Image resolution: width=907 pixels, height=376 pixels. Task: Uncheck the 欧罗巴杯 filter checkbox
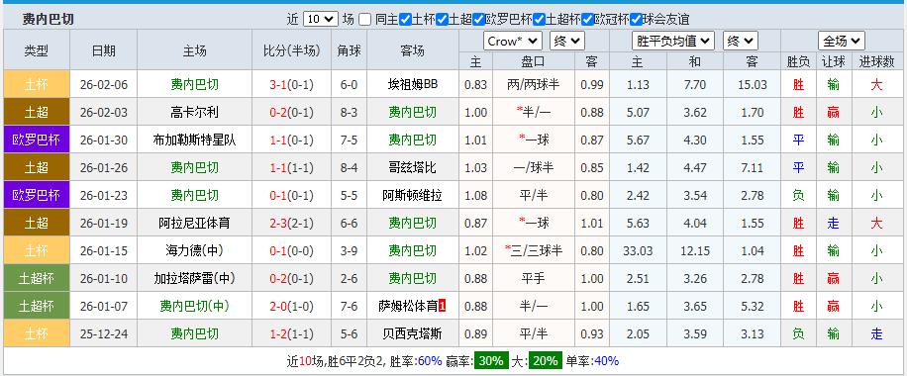click(478, 20)
